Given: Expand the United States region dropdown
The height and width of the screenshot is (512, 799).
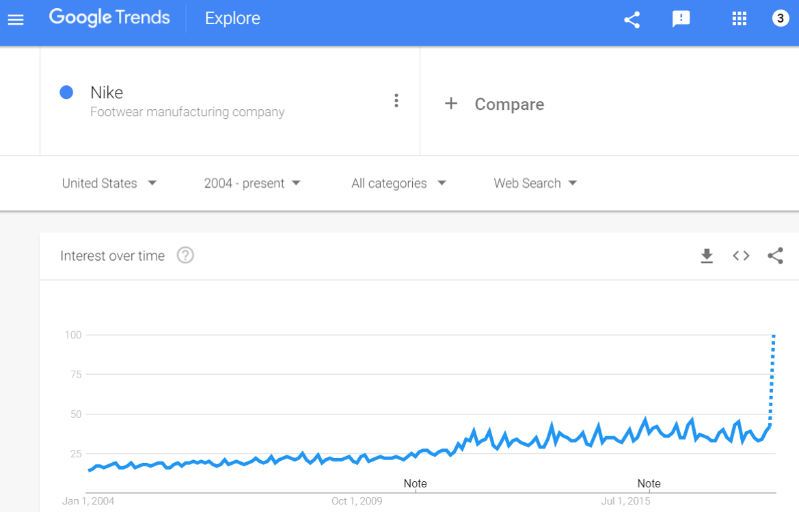Looking at the screenshot, I should 109,183.
